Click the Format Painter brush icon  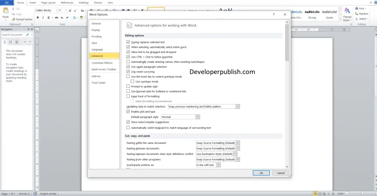(14, 19)
